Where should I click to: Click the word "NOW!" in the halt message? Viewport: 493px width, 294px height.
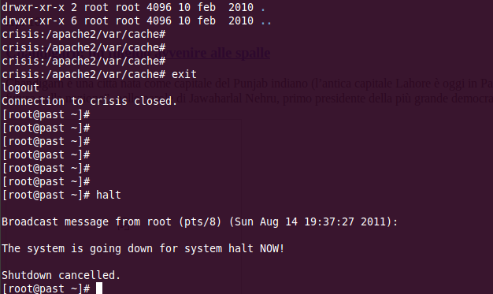coord(272,248)
